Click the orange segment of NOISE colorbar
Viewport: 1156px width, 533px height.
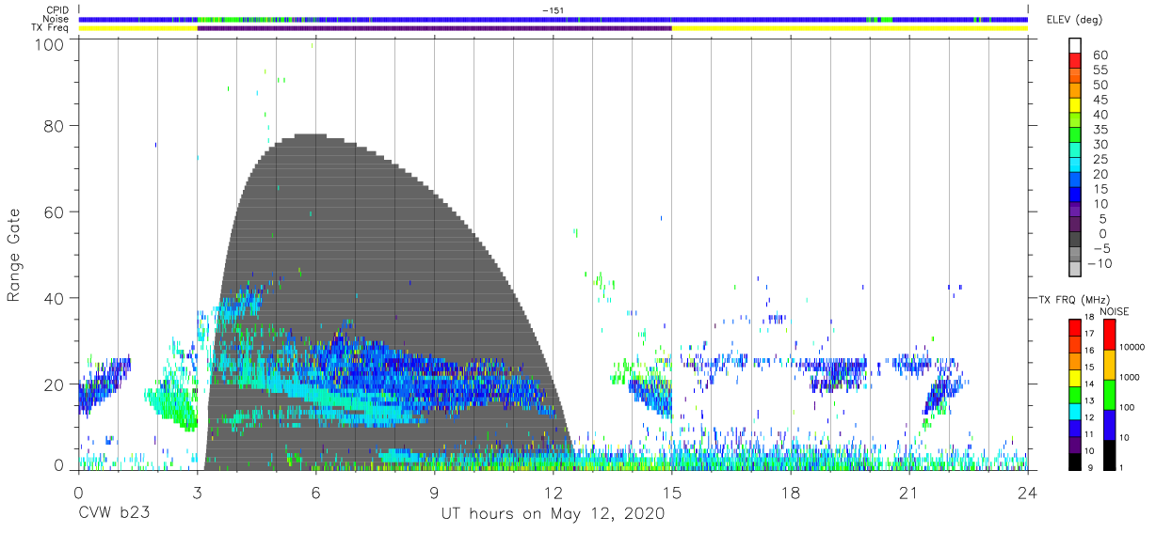click(1109, 365)
